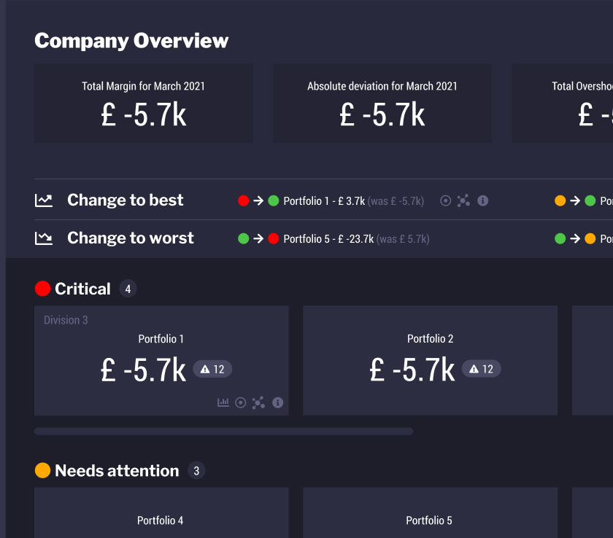Open the Portfolio 2 critical card

pyautogui.click(x=430, y=360)
